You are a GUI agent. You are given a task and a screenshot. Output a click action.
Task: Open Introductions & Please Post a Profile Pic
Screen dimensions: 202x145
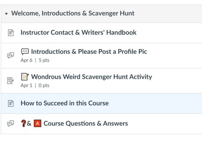click(89, 52)
